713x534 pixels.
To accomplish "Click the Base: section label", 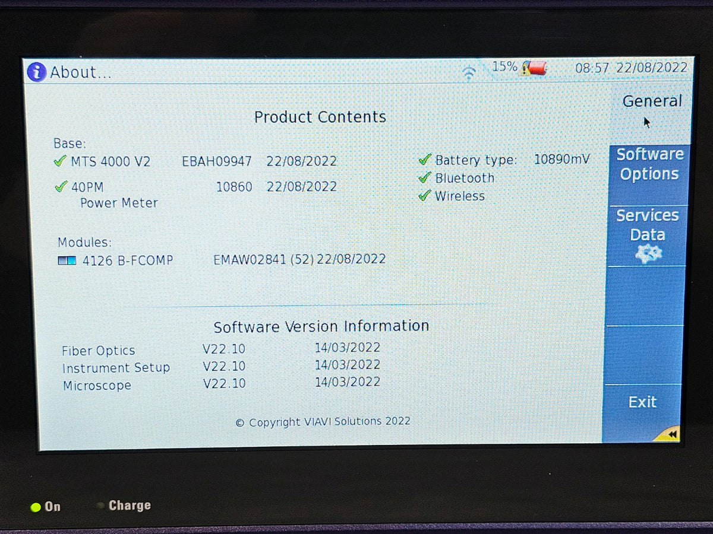I will tap(70, 144).
